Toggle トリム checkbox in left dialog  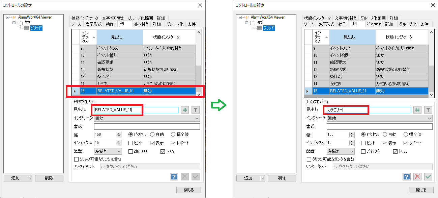(163, 151)
